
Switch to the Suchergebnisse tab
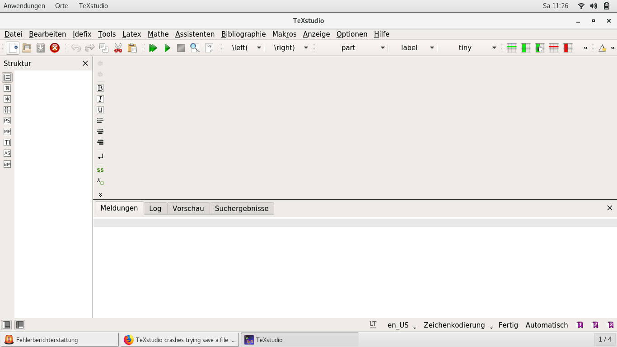[x=242, y=208]
